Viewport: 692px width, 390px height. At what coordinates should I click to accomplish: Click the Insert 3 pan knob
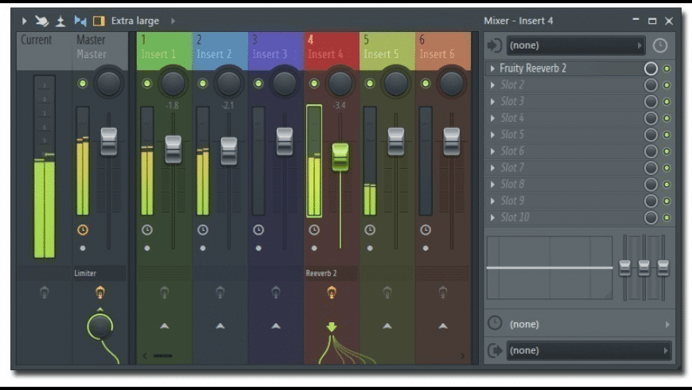285,83
